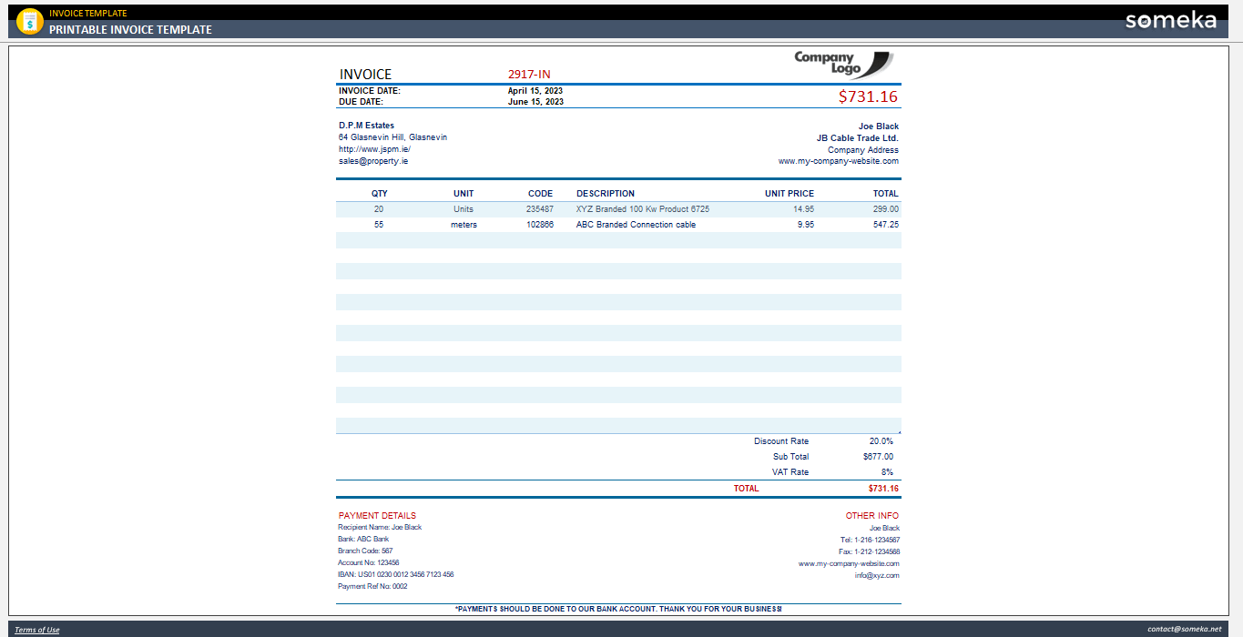Click the OTHER INFO heading

[x=872, y=516]
